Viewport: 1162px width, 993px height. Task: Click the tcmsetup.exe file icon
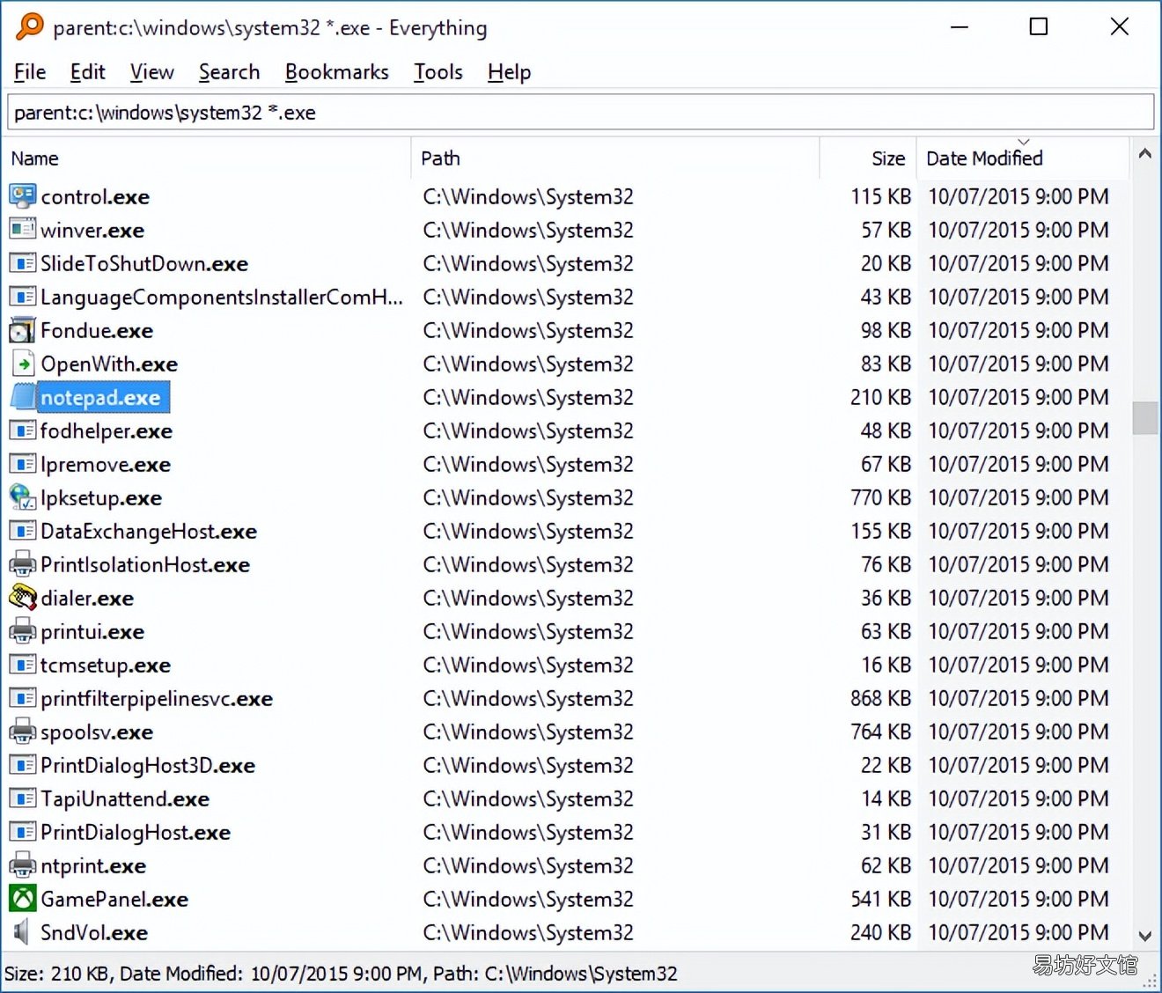coord(22,665)
